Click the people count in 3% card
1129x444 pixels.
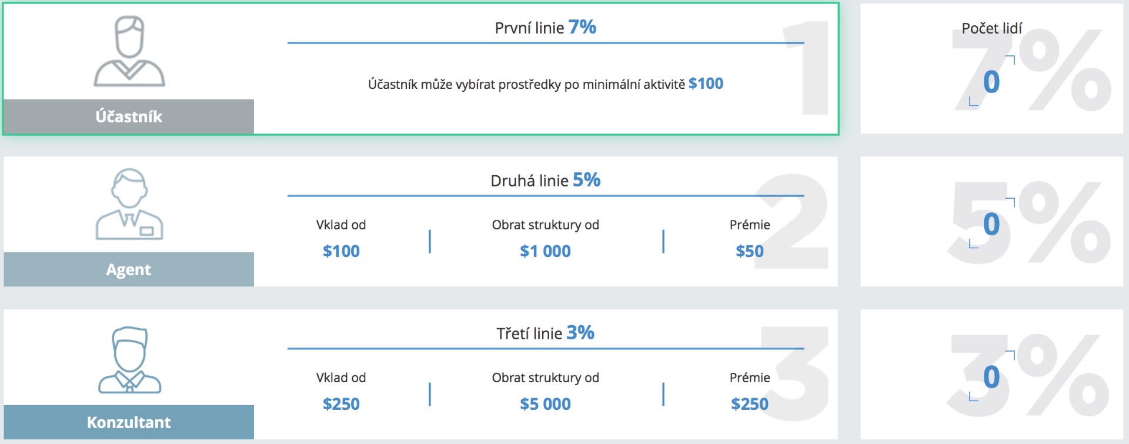[x=991, y=377]
